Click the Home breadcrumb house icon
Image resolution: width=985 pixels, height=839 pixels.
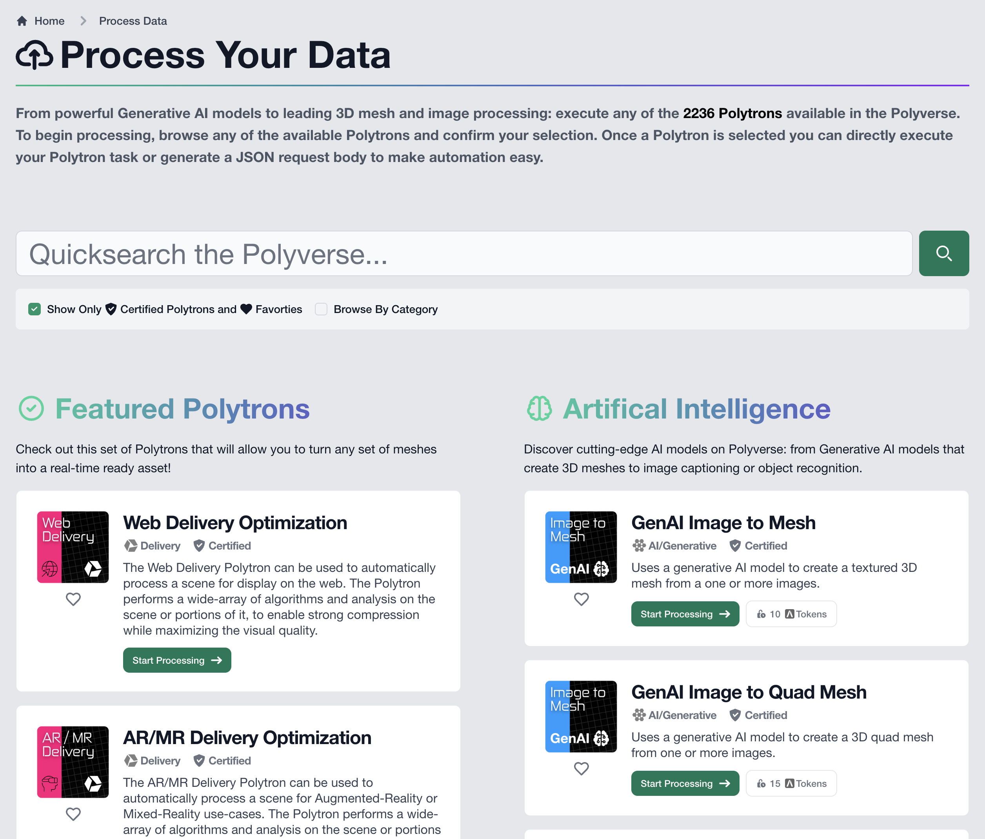point(22,20)
